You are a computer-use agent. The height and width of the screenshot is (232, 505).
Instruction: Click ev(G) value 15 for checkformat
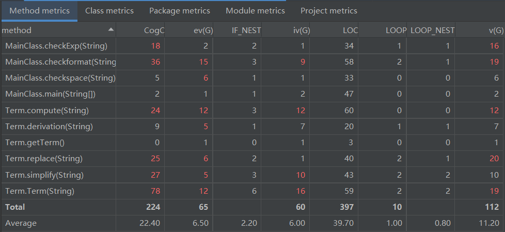click(x=204, y=62)
